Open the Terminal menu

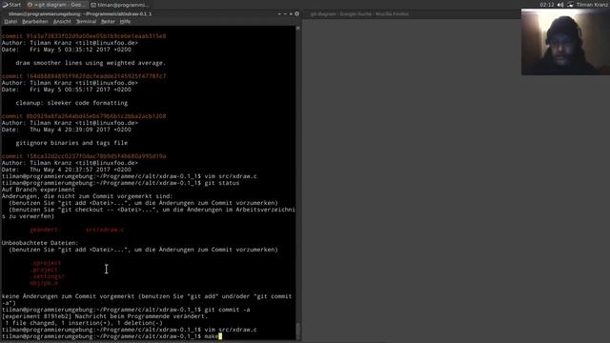[x=86, y=21]
